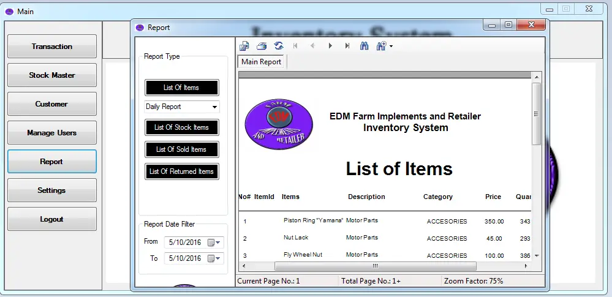612x297 pixels.
Task: Click the Items column header
Action: click(290, 197)
